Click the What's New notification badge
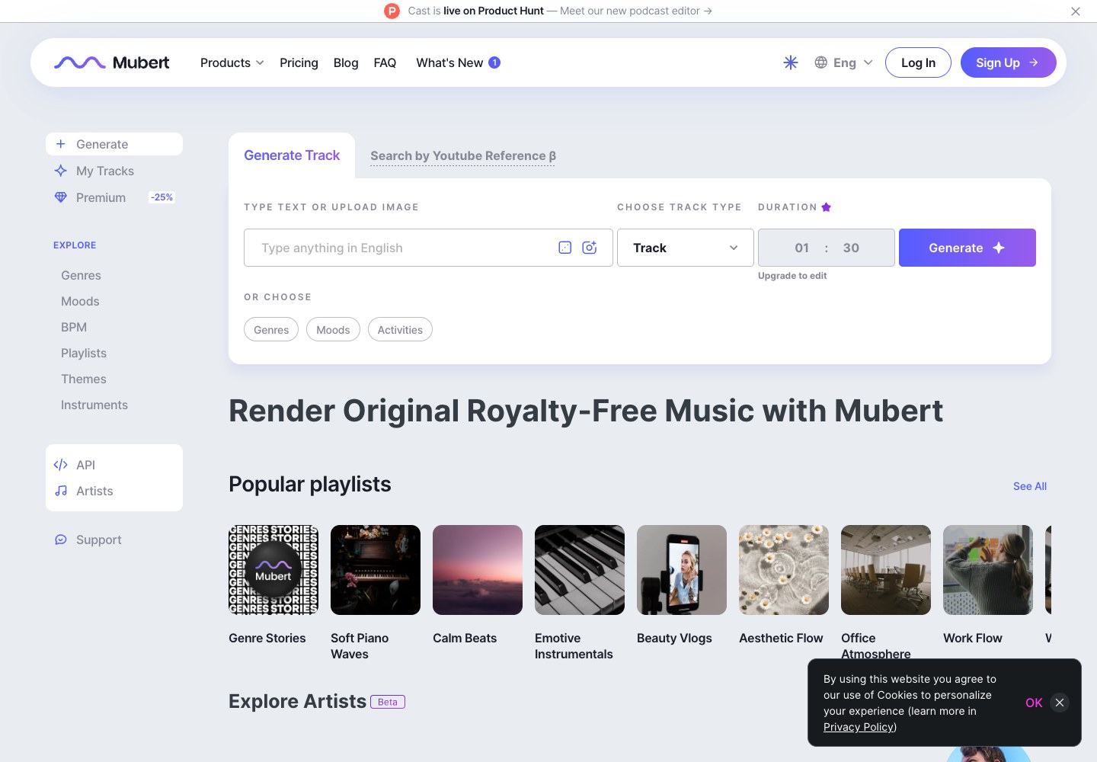The image size is (1097, 762). click(x=494, y=62)
